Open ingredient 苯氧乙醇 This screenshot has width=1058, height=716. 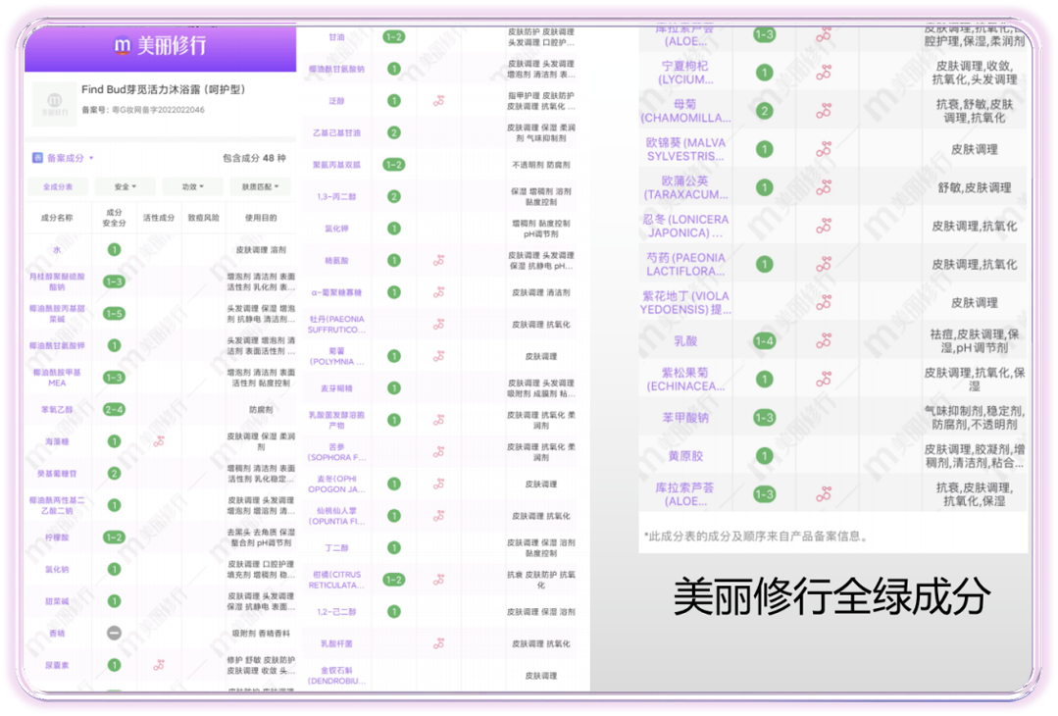click(x=57, y=410)
